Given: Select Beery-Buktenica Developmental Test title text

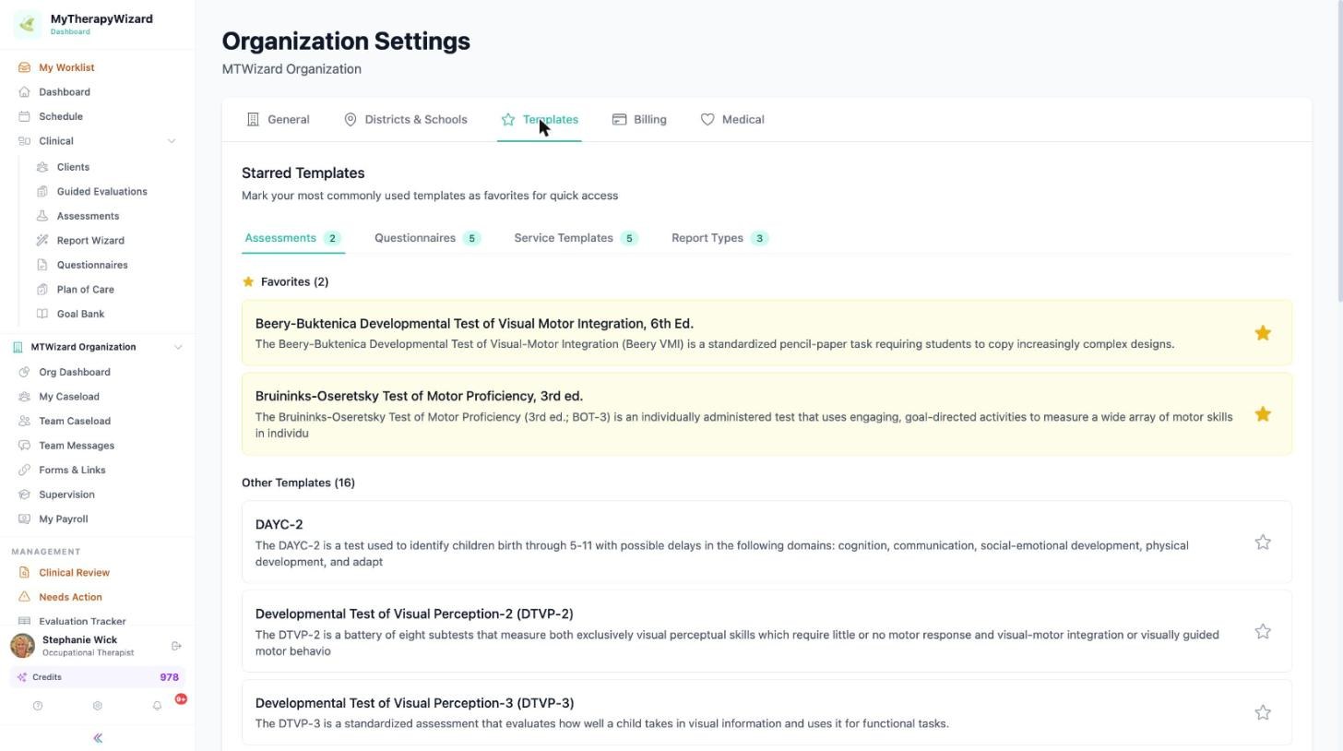Looking at the screenshot, I should point(474,324).
